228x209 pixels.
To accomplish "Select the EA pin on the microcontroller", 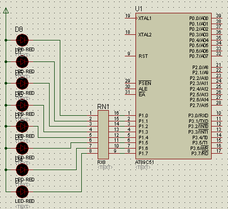I will pyautogui.click(x=142, y=94).
